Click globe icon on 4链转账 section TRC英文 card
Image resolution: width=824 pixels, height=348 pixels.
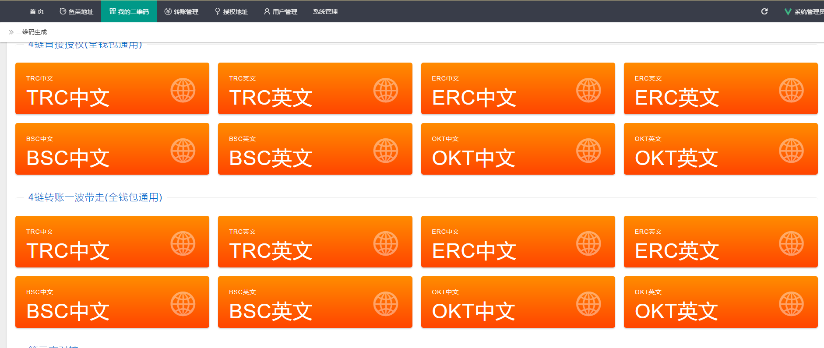(385, 243)
